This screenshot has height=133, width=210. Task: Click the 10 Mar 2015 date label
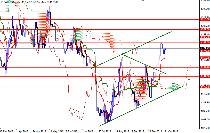[x=7, y=131]
